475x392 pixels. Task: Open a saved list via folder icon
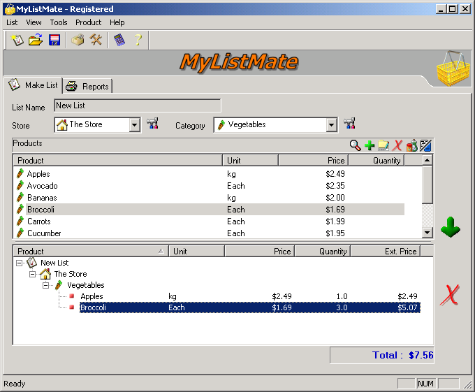click(x=36, y=40)
